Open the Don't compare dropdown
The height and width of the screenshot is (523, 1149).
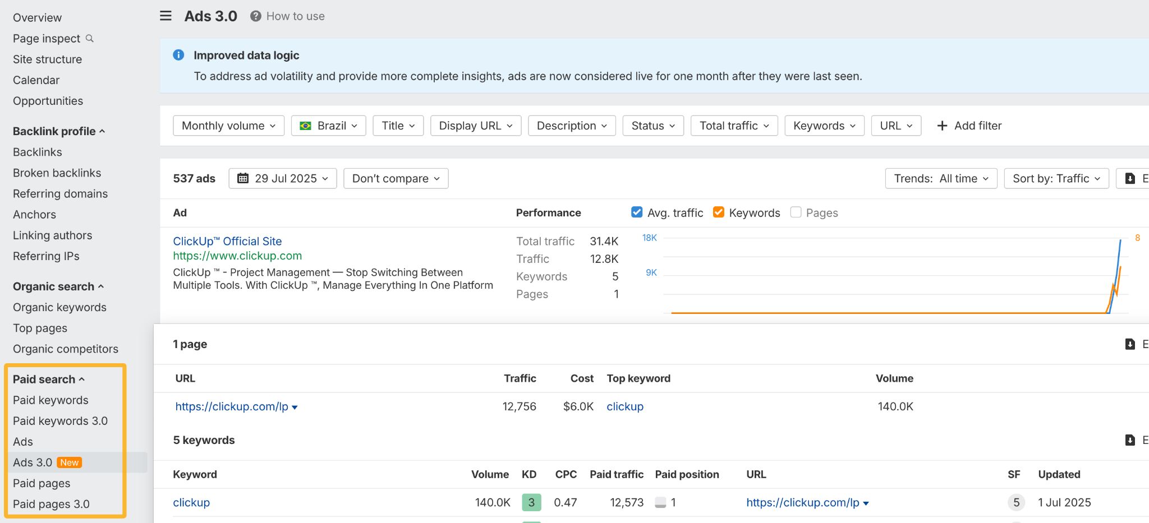click(x=396, y=178)
